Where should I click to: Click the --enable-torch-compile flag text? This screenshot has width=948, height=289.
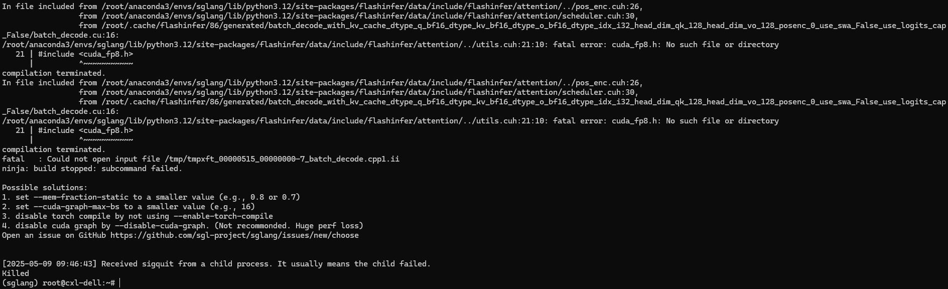point(223,216)
